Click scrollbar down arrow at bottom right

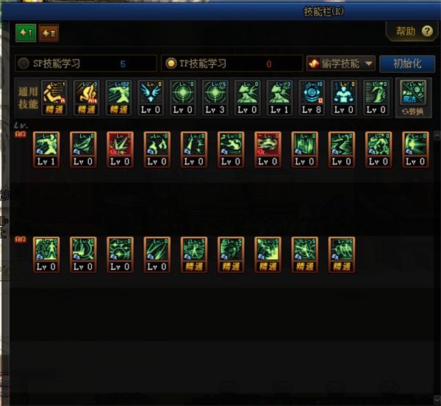pyautogui.click(x=437, y=399)
